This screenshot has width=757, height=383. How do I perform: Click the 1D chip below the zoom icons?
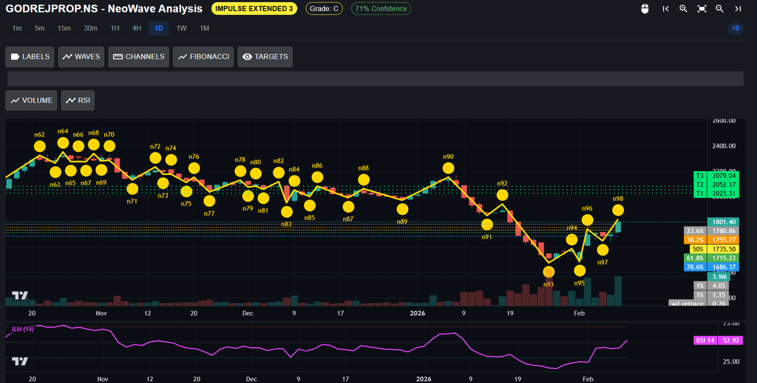point(736,28)
